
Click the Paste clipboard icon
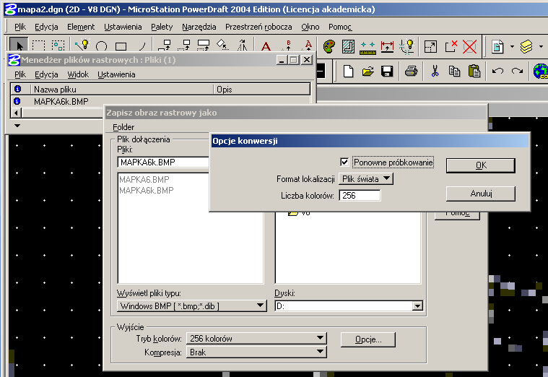click(474, 71)
